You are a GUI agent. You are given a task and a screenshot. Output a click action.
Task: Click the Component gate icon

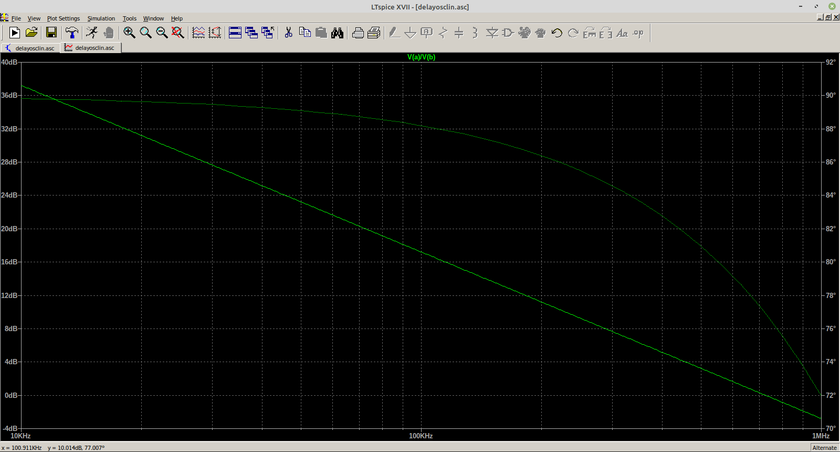click(508, 33)
